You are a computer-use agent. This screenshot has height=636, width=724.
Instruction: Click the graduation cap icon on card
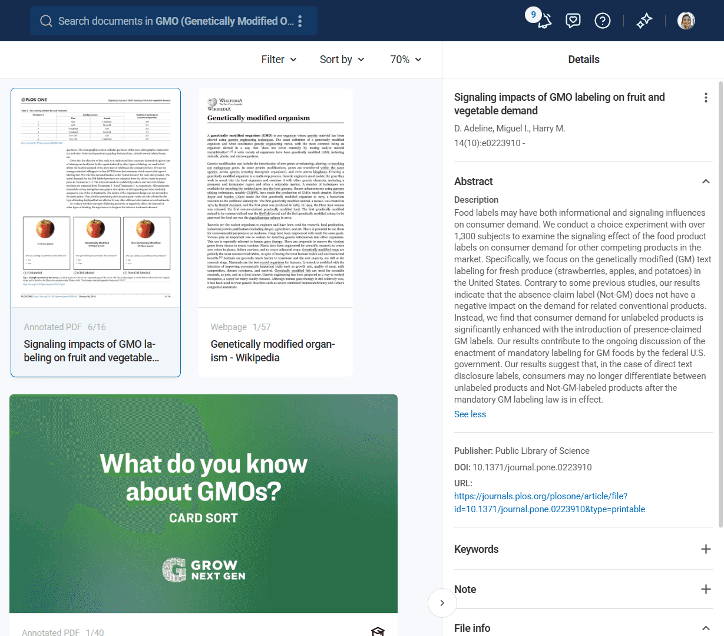pyautogui.click(x=378, y=631)
